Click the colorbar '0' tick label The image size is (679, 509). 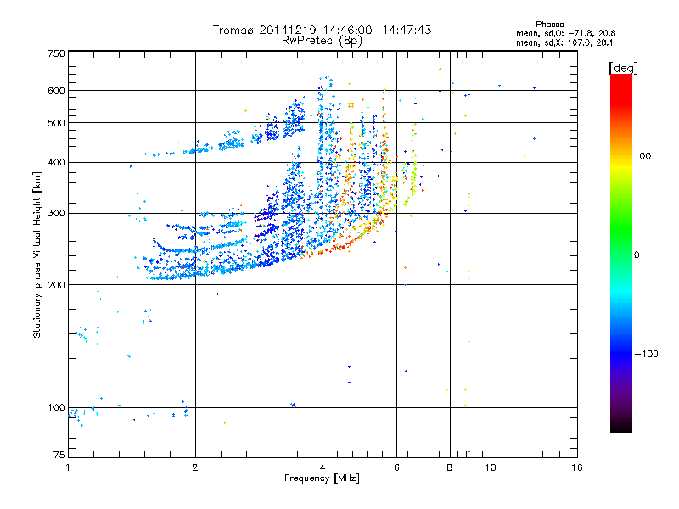tap(637, 255)
